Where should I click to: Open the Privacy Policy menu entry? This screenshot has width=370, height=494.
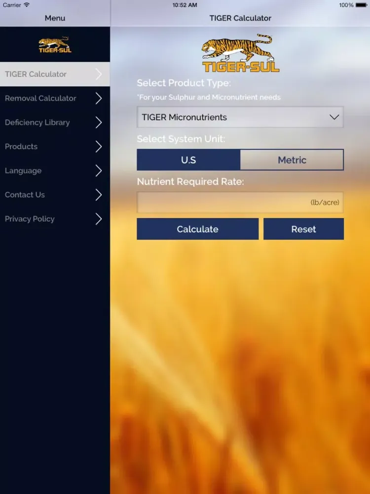point(55,219)
